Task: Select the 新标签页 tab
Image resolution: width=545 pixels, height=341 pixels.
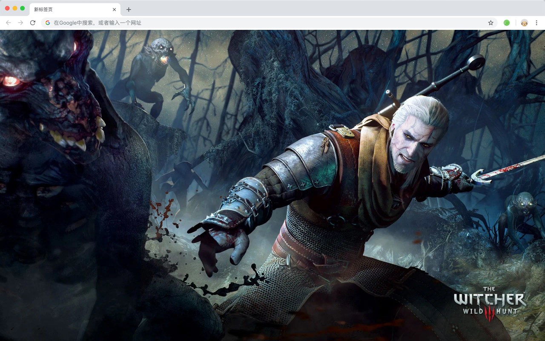Action: 75,9
